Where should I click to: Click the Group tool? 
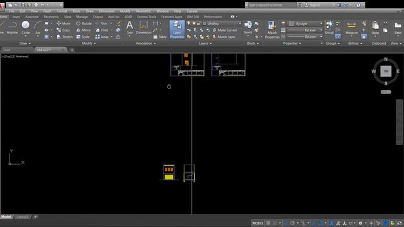click(x=329, y=28)
